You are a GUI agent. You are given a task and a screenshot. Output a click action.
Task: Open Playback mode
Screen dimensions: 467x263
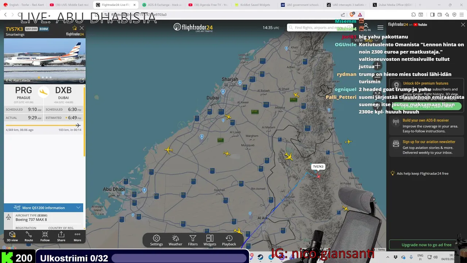[x=229, y=240]
